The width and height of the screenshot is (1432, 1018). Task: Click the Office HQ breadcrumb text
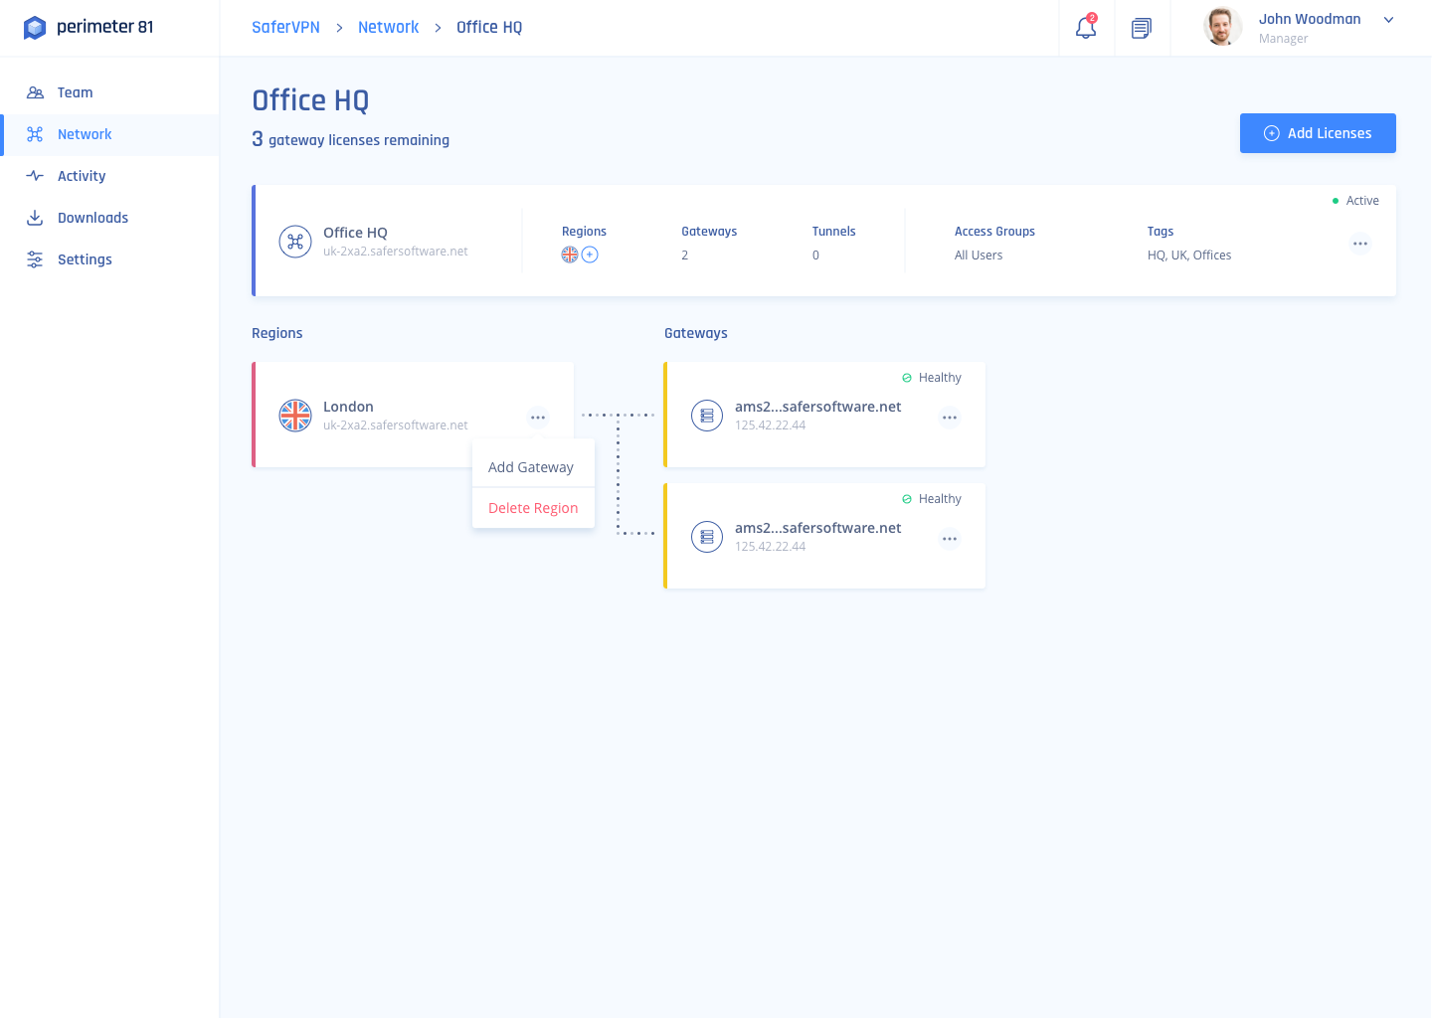(x=489, y=27)
